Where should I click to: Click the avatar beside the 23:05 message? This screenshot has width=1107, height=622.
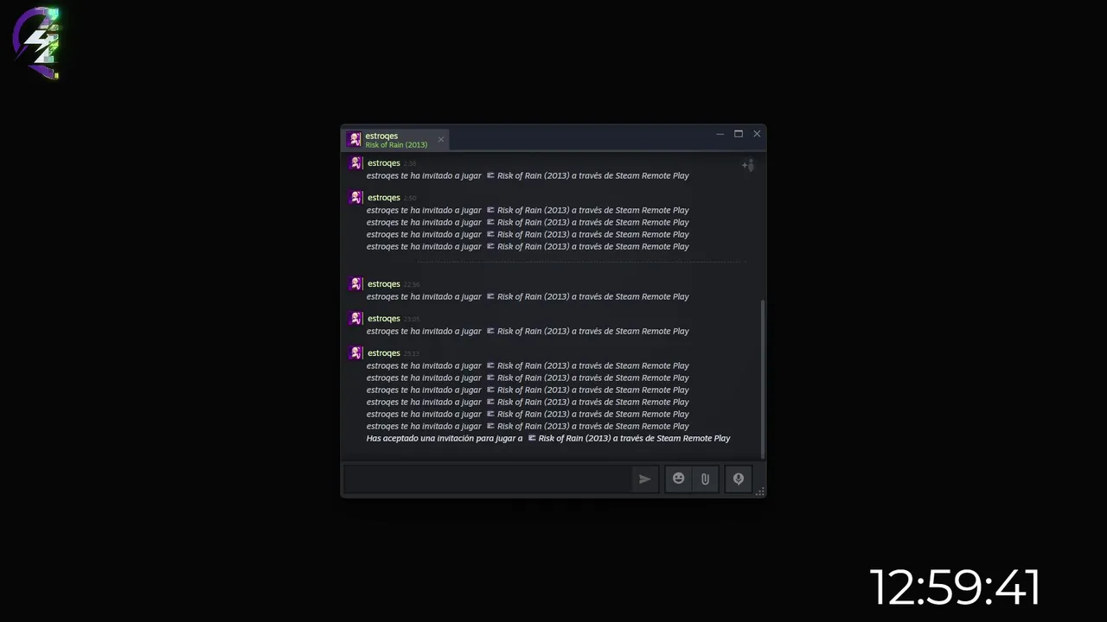(355, 319)
